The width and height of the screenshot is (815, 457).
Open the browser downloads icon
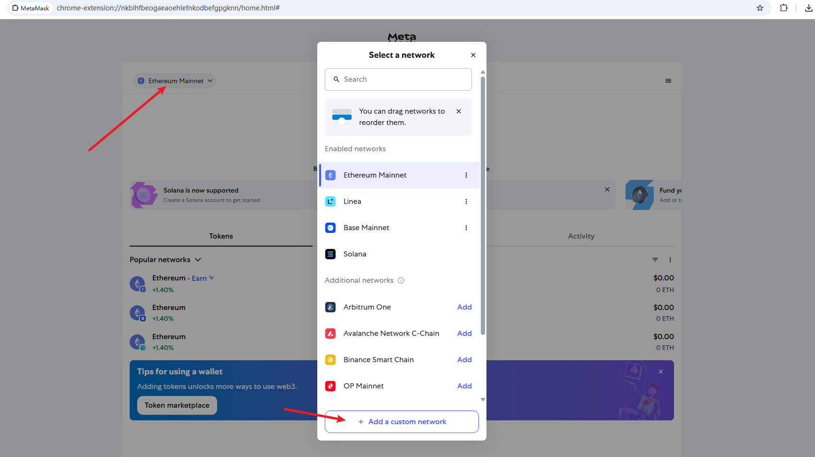tap(809, 8)
